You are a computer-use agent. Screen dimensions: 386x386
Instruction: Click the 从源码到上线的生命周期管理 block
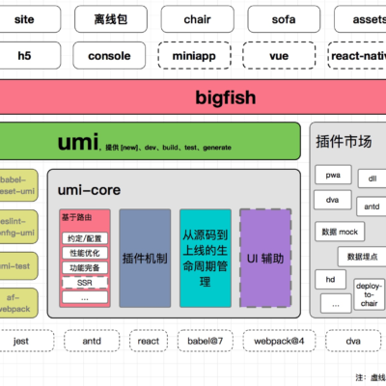(x=206, y=259)
